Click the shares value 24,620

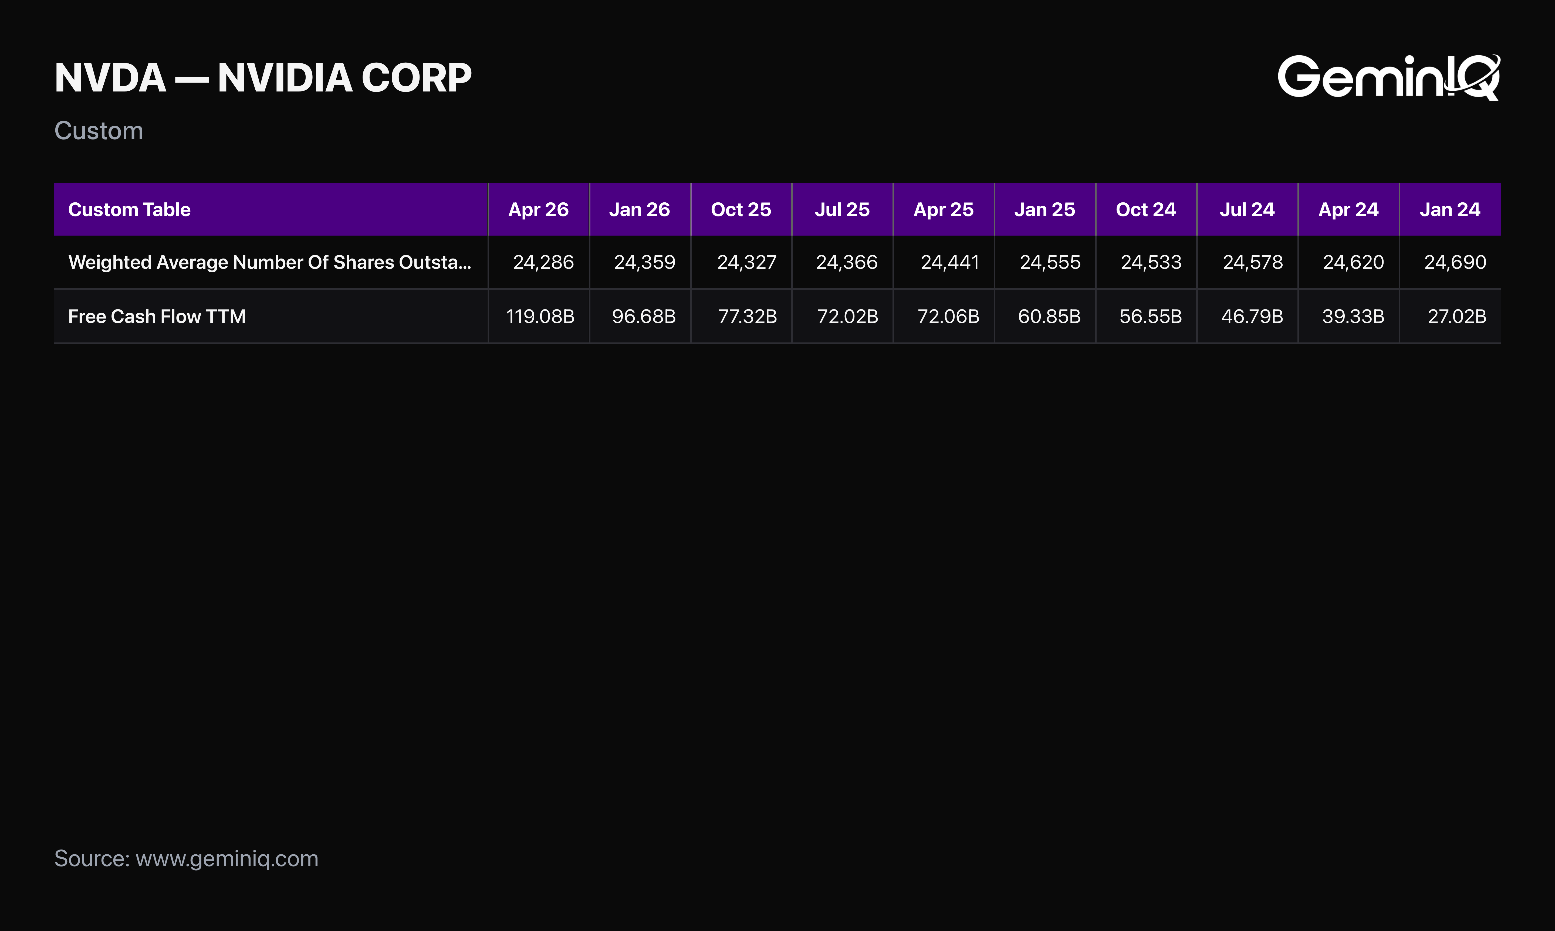coord(1354,262)
